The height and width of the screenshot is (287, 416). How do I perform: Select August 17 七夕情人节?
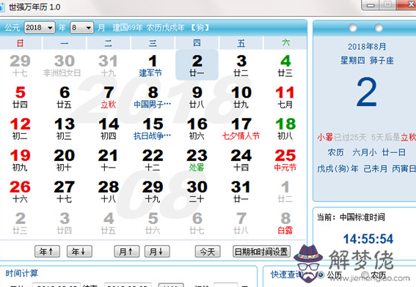[241, 128]
